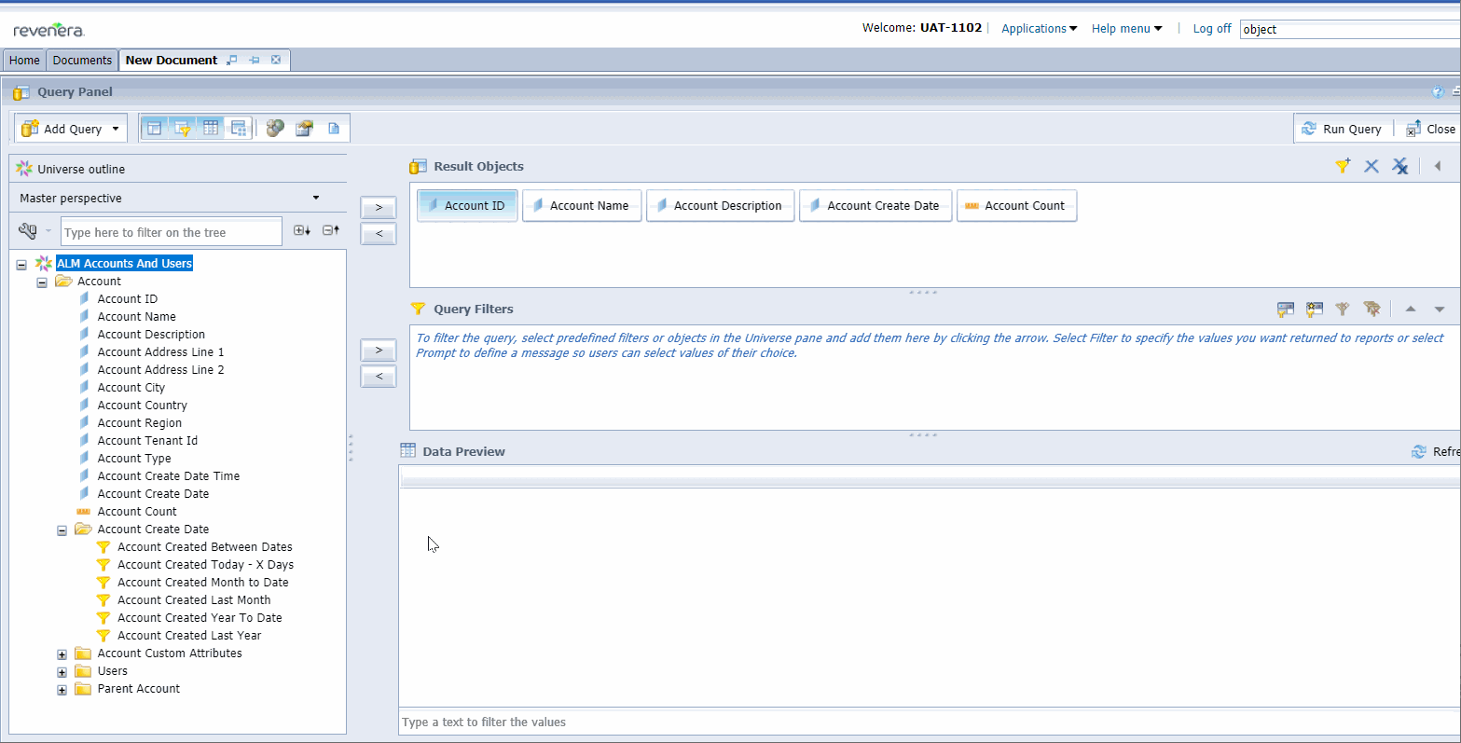Expand the Account Custom Attributes folder
This screenshot has height=743, width=1461.
click(62, 654)
